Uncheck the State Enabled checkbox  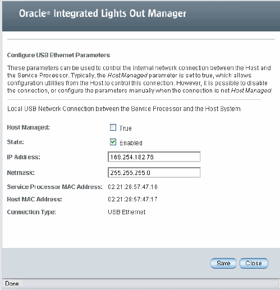[x=113, y=142]
